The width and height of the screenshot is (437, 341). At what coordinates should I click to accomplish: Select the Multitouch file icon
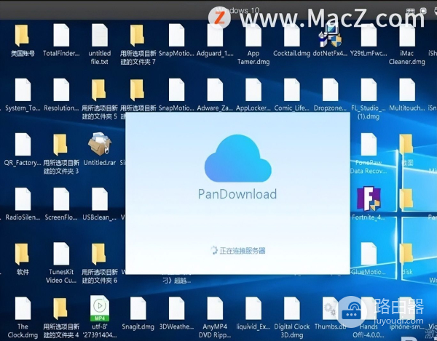[407, 90]
